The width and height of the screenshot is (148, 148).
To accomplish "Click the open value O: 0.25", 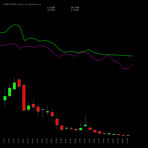I will tap(51, 10).
